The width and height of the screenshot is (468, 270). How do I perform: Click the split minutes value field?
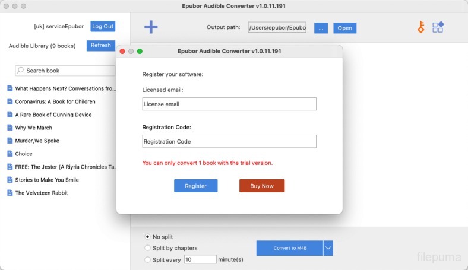click(x=200, y=259)
